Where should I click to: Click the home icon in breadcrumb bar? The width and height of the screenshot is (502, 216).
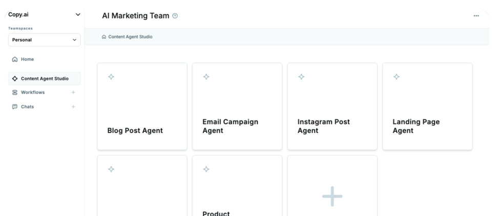(x=104, y=37)
